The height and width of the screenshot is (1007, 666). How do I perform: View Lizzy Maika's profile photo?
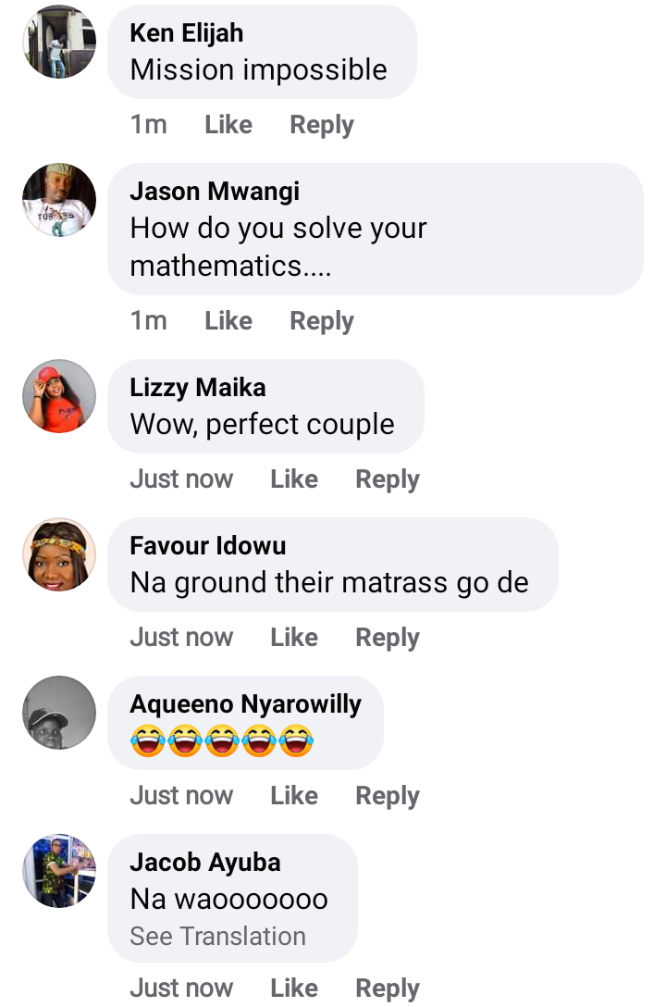click(59, 396)
